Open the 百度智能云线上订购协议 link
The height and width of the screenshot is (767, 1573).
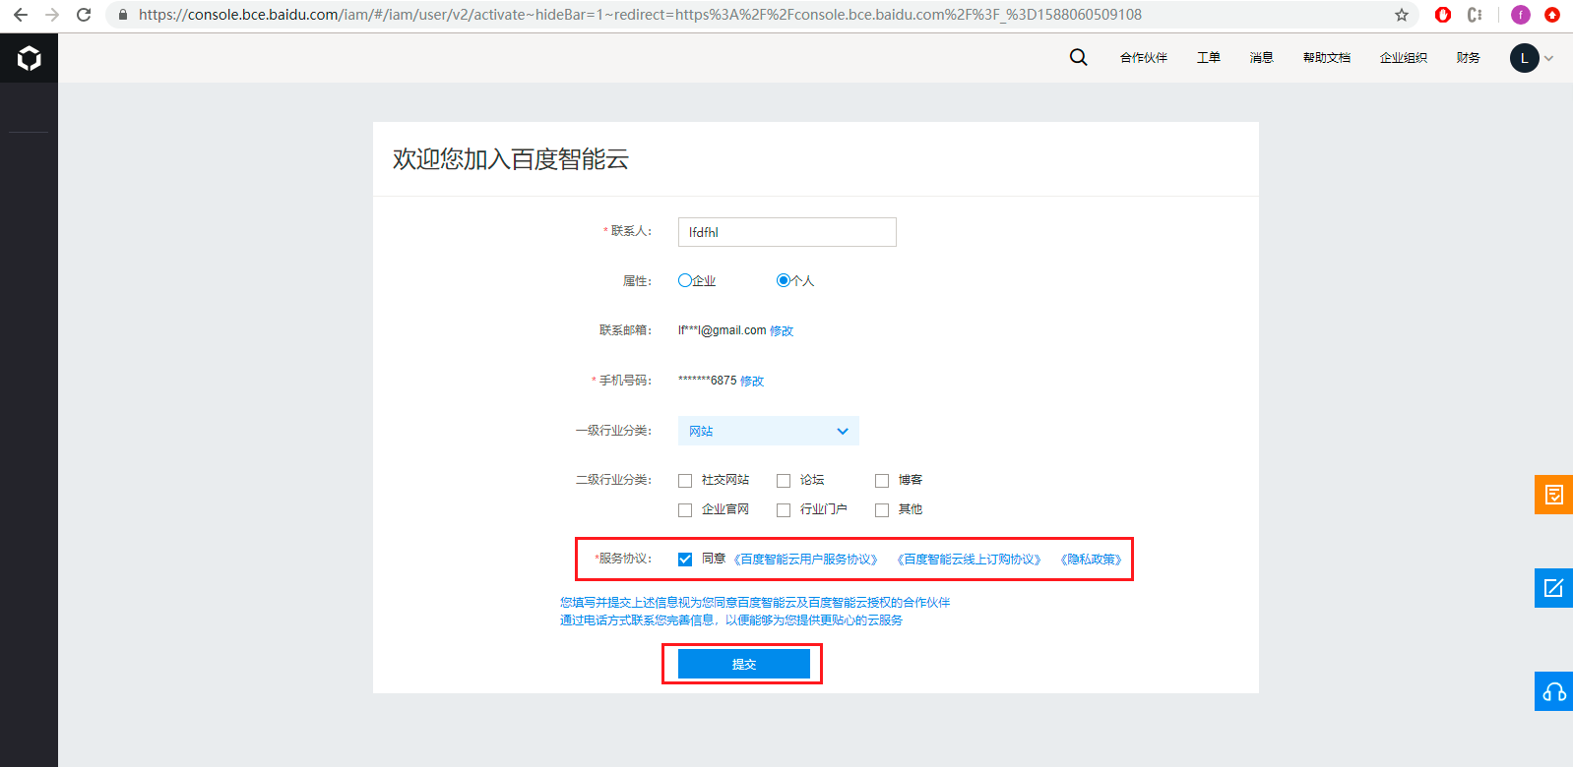(x=969, y=560)
